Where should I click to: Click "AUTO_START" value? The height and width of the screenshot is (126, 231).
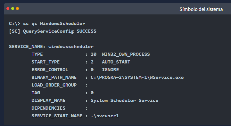(116, 62)
